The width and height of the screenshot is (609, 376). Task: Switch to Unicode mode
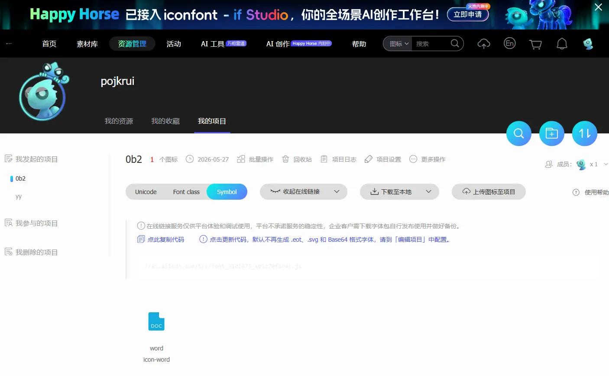click(x=146, y=192)
